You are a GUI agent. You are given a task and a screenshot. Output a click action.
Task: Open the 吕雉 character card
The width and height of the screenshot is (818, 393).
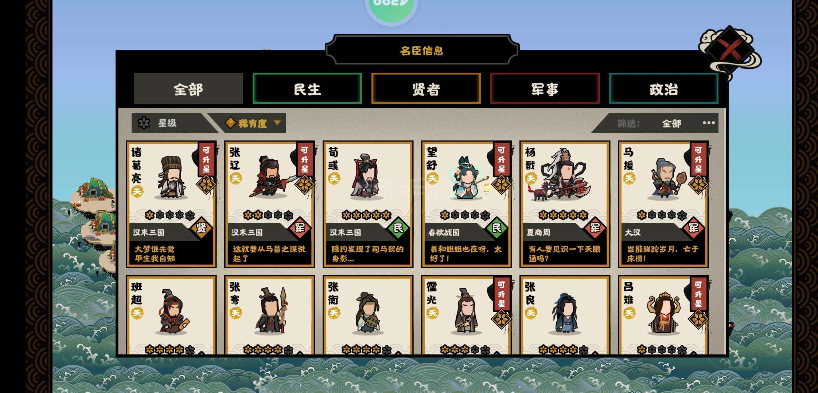[663, 315]
